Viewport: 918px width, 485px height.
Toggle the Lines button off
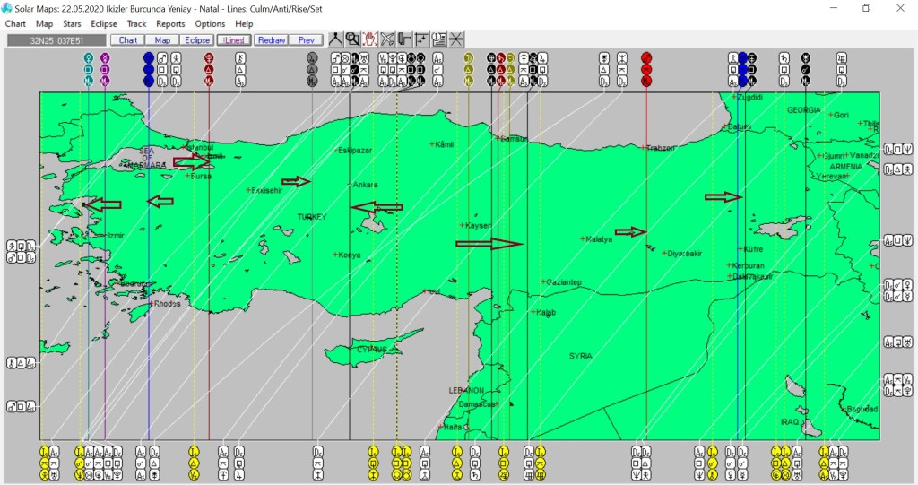click(234, 40)
